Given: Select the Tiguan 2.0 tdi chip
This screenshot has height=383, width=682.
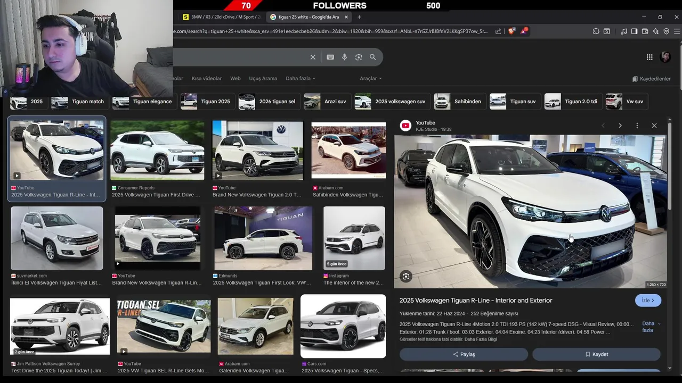Looking at the screenshot, I should point(572,102).
